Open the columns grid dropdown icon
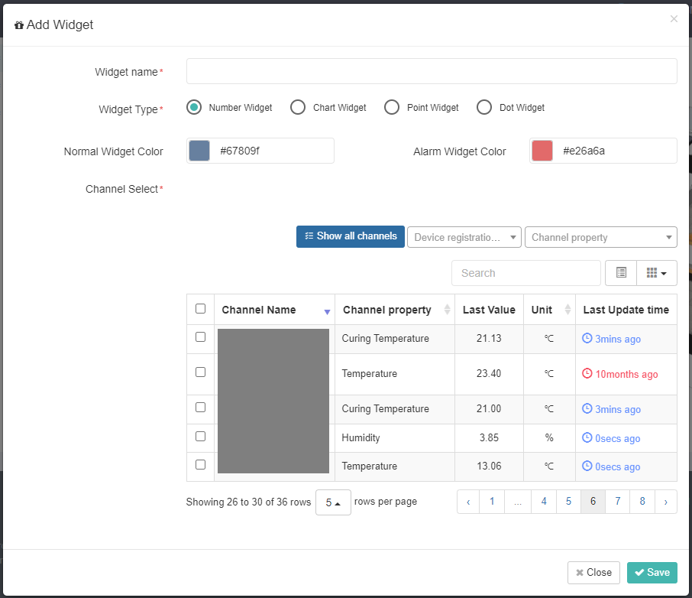 coord(657,273)
